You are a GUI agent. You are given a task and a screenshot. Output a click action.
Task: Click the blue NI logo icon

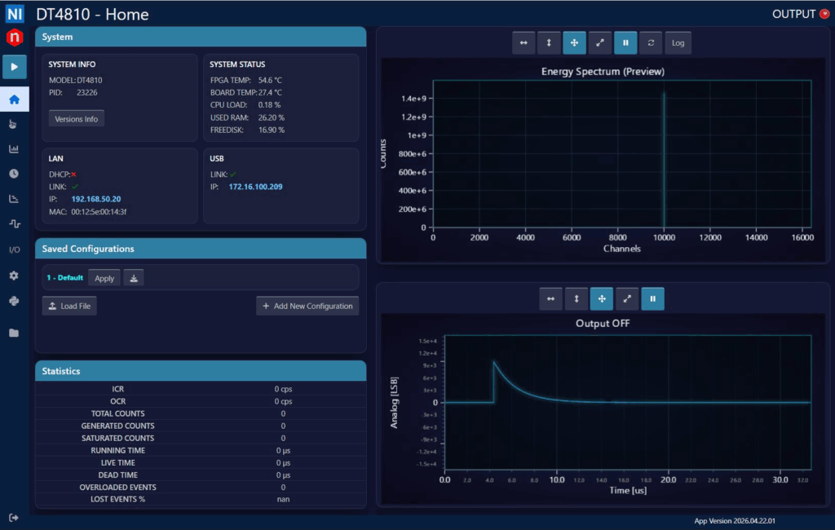(15, 14)
